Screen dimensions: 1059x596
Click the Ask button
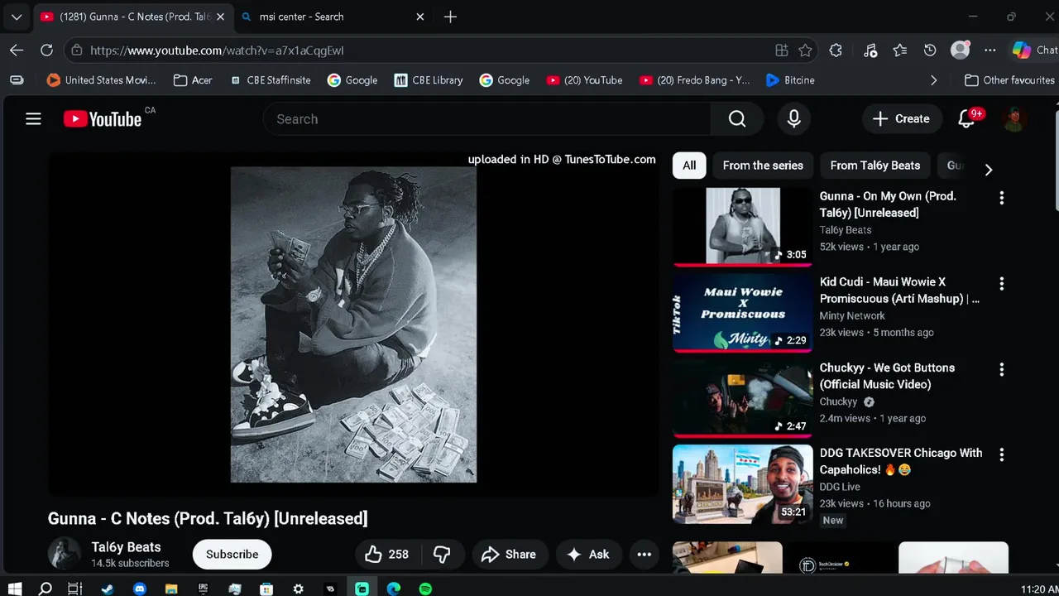tap(588, 555)
